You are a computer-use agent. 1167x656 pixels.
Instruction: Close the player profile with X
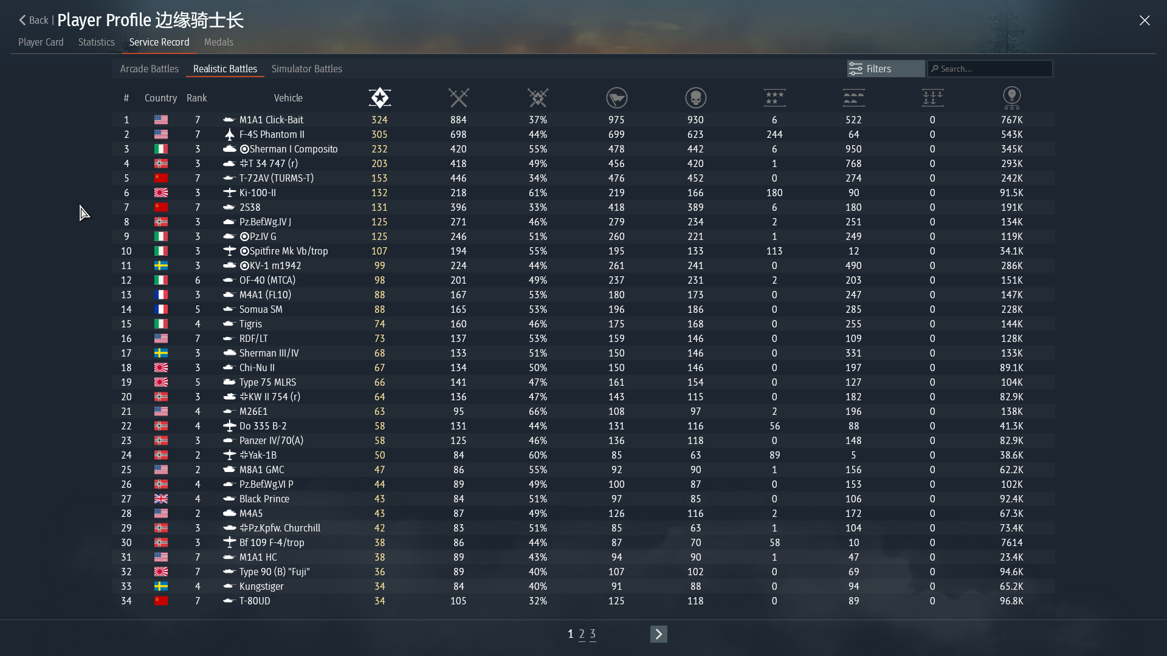pyautogui.click(x=1145, y=21)
